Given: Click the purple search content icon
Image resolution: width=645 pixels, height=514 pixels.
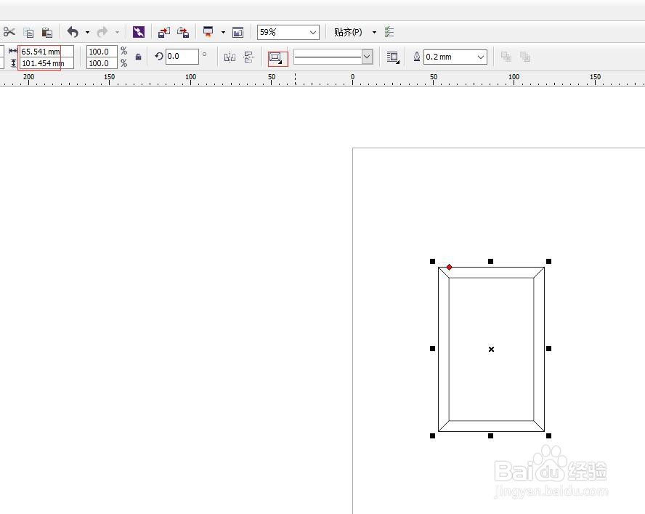Looking at the screenshot, I should [139, 32].
